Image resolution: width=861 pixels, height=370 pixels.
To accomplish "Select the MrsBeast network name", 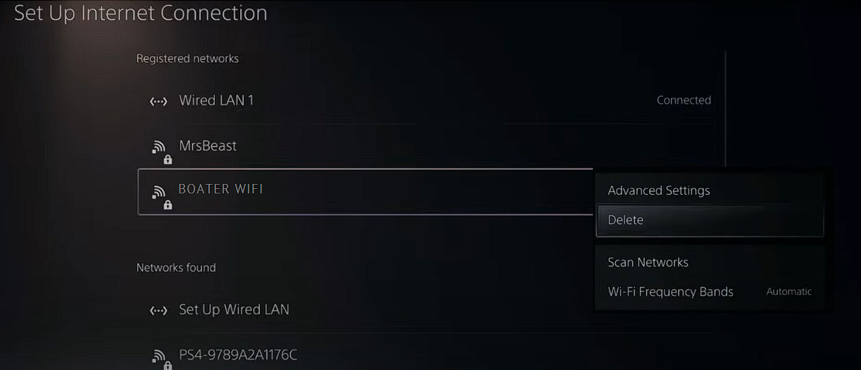I will pyautogui.click(x=208, y=146).
